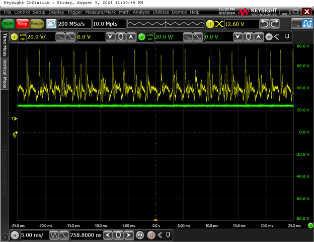Click the grayed display layout icon
The height and width of the screenshot is (242, 314).
[x=296, y=24]
